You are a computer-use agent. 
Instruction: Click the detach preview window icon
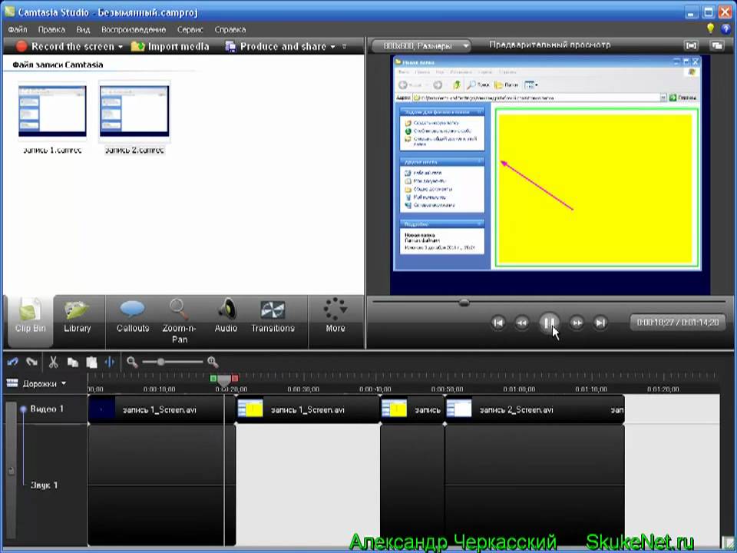(717, 45)
